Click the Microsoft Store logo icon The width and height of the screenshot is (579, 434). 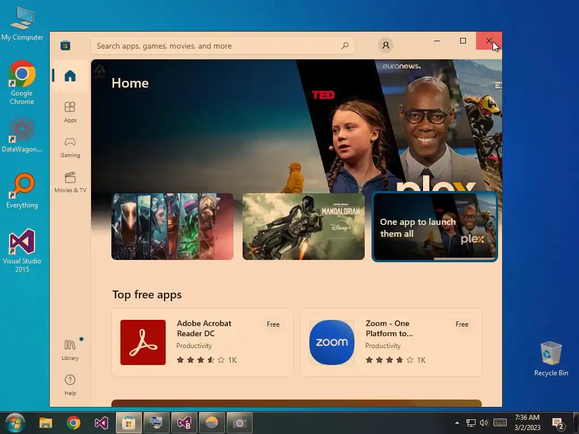coord(66,45)
